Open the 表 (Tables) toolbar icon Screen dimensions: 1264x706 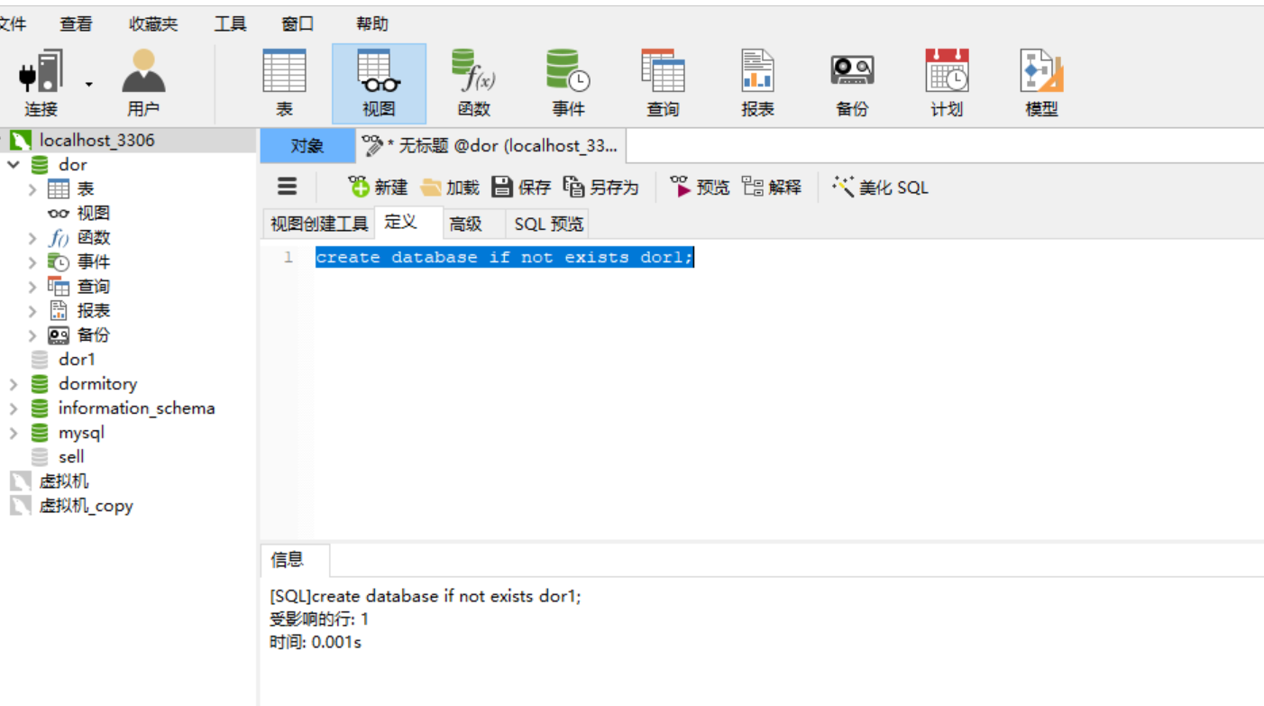[x=285, y=82]
